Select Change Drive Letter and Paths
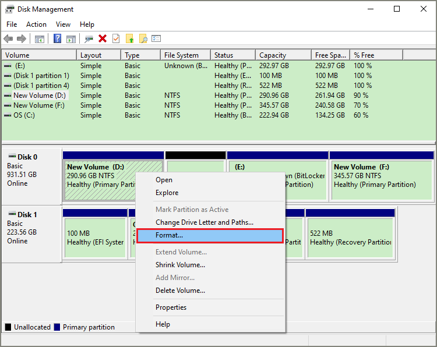437x347 pixels. coord(211,222)
